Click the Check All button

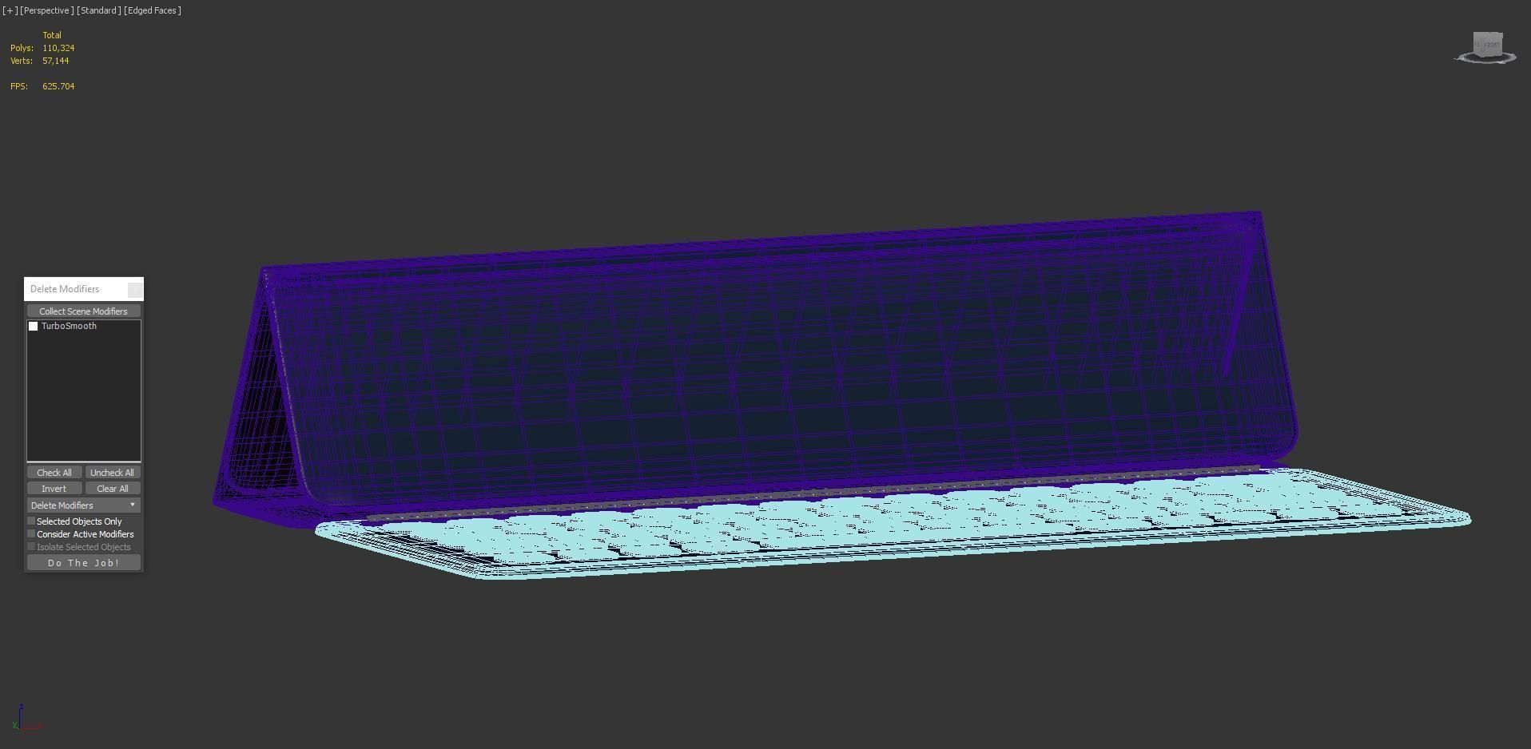coord(54,473)
